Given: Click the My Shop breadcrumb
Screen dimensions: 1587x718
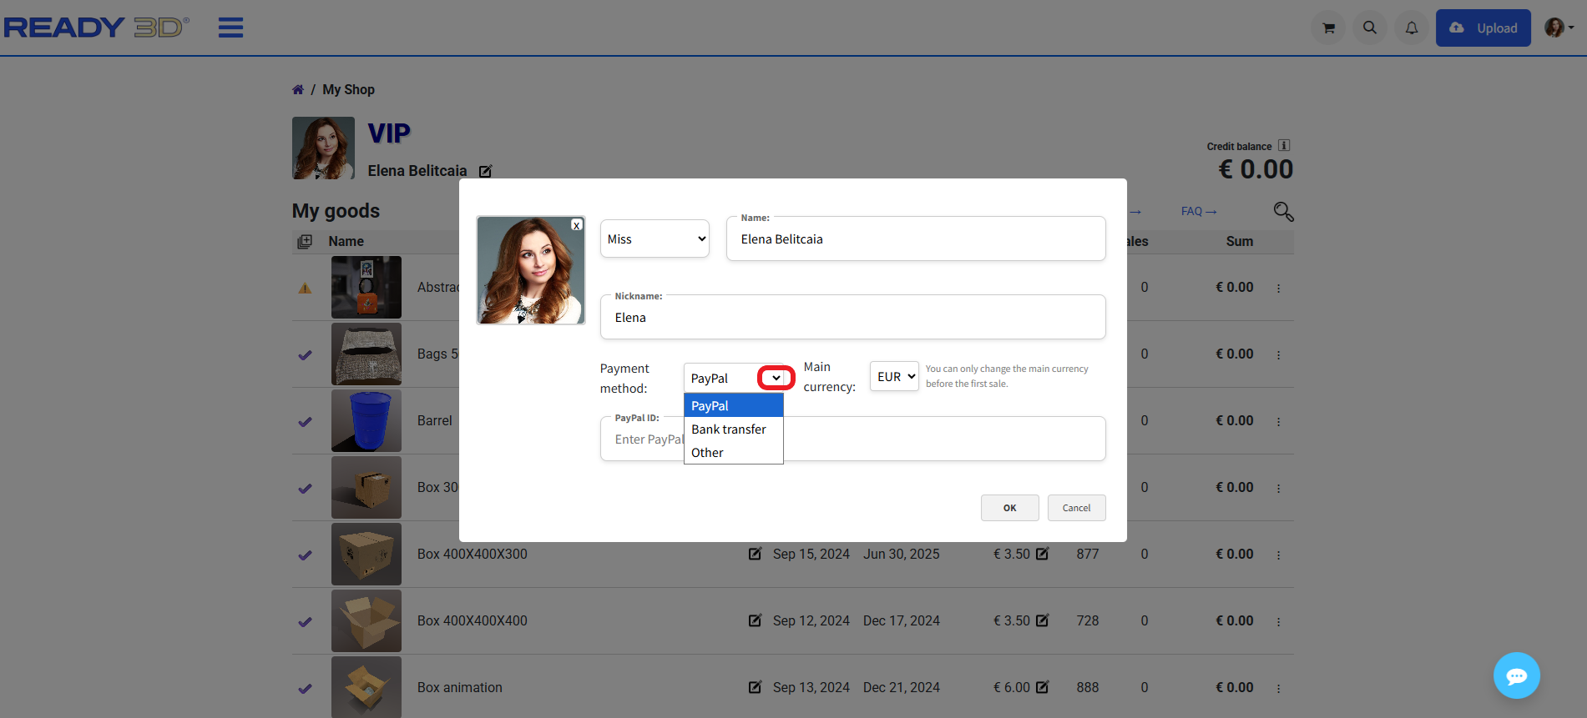Looking at the screenshot, I should coord(348,89).
